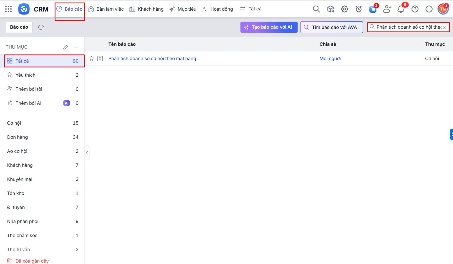Click the help question mark icon
453x264 pixels.
[x=415, y=9]
